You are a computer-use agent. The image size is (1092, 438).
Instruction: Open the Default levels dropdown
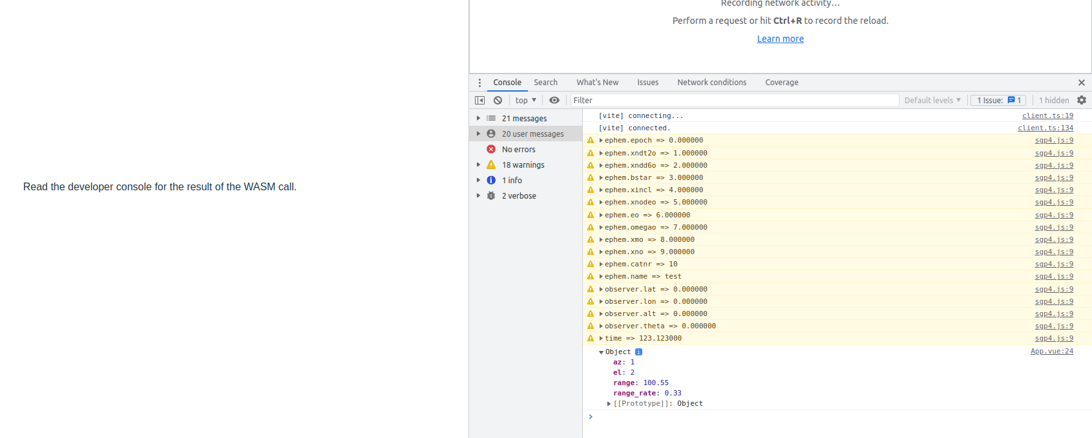[x=932, y=100]
